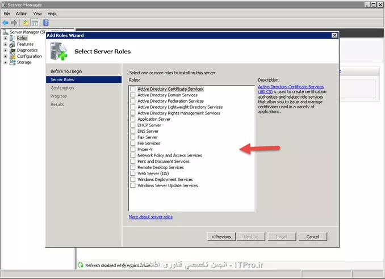385x279 pixels.
Task: Select Configuration label in the console tree
Action: coord(29,56)
